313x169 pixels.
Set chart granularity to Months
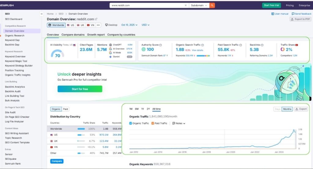(287, 109)
